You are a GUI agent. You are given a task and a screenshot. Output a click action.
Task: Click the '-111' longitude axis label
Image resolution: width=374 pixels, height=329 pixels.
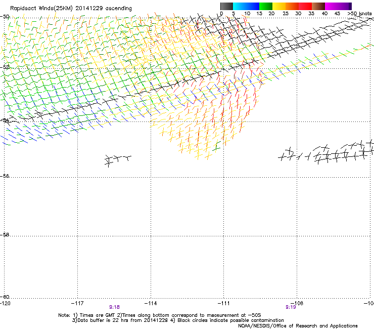tap(224, 303)
